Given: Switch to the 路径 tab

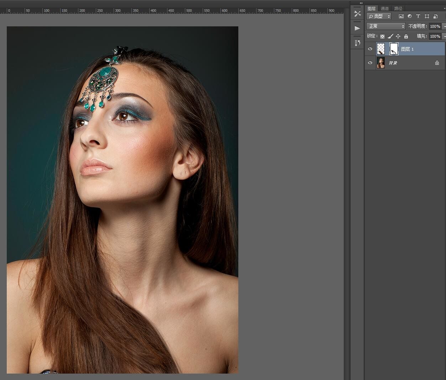Looking at the screenshot, I should (398, 9).
